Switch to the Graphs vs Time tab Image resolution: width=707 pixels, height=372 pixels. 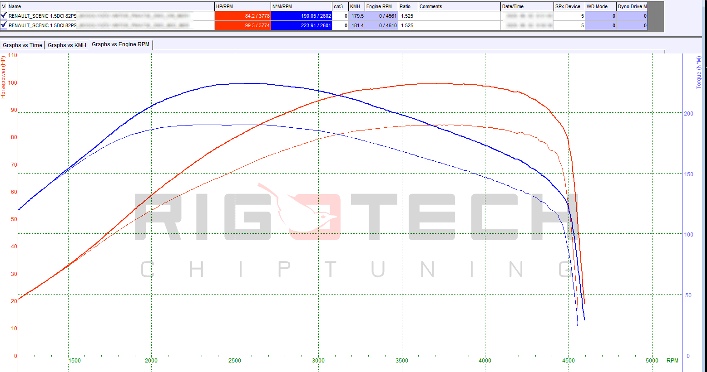22,45
